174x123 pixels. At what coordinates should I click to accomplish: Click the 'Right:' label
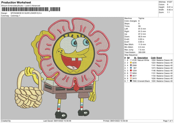click(127, 31)
